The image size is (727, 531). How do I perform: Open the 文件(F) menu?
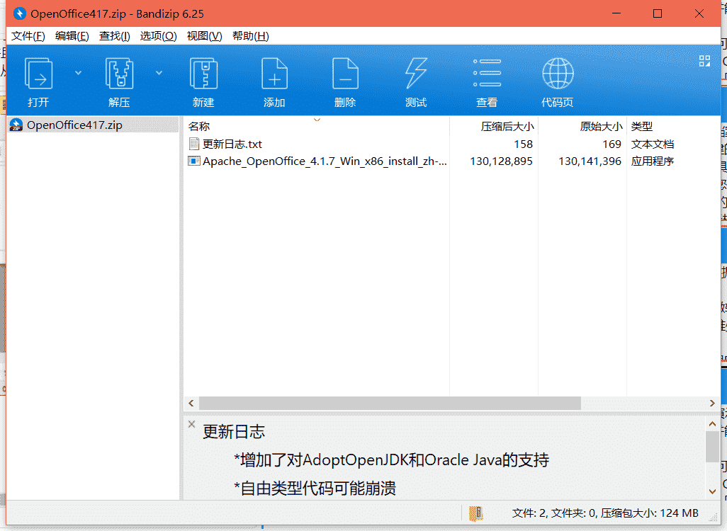[28, 36]
